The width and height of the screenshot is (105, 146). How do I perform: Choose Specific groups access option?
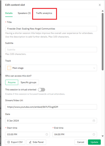[x=29, y=82]
